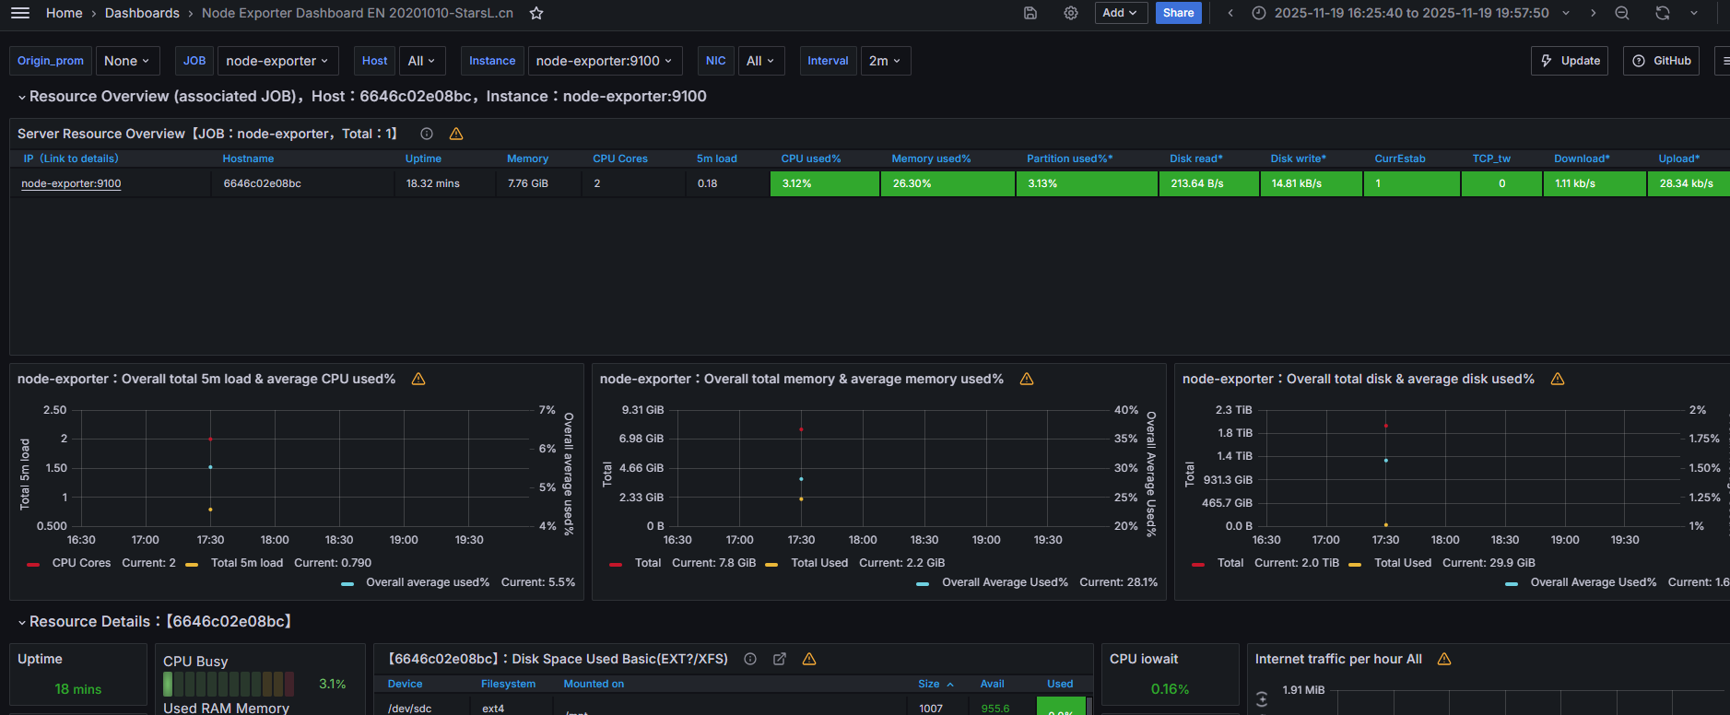Open the Instance node-exporter:9100 dropdown
1730x715 pixels.
pos(605,61)
